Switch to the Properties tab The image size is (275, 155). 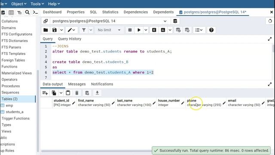pos(76,12)
